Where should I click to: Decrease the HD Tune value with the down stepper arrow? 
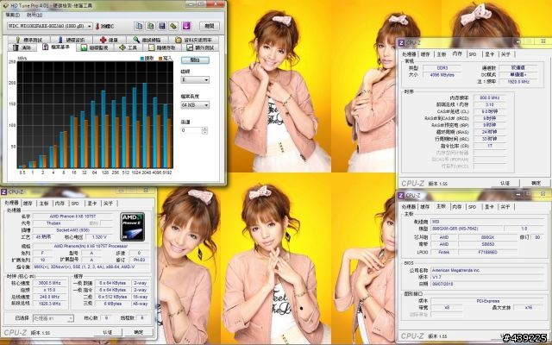pyautogui.click(x=204, y=132)
